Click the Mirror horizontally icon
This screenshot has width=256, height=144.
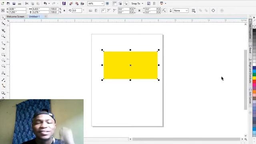pos(90,11)
